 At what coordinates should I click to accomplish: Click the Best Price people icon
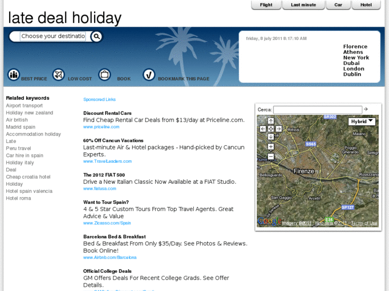click(14, 74)
